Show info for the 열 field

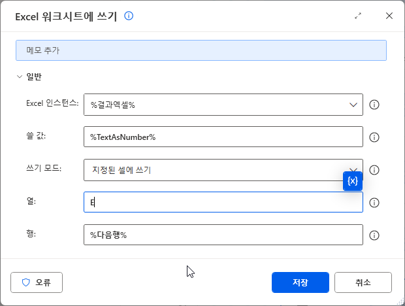click(374, 202)
